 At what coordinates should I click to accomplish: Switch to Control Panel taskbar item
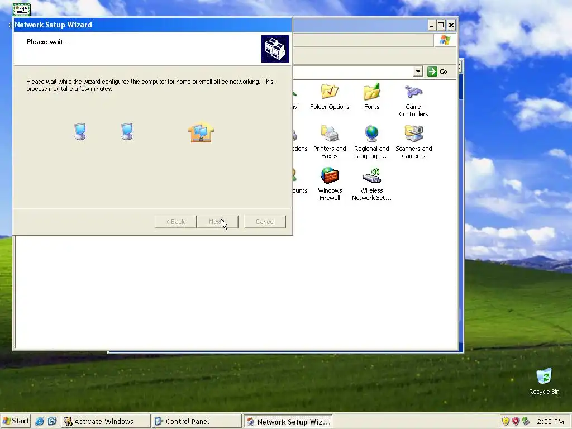[197, 421]
